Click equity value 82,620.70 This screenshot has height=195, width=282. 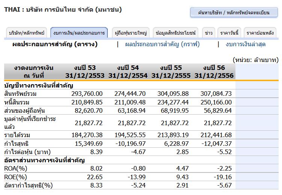89,110
